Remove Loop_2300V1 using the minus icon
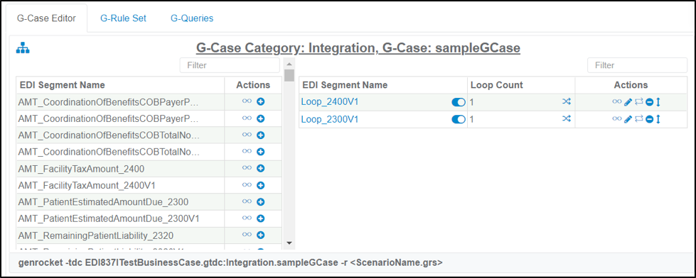This screenshot has height=278, width=696. tap(649, 119)
